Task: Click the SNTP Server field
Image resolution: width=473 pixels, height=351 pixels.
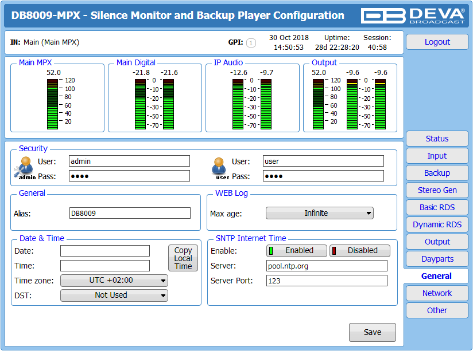Action: [x=327, y=266]
